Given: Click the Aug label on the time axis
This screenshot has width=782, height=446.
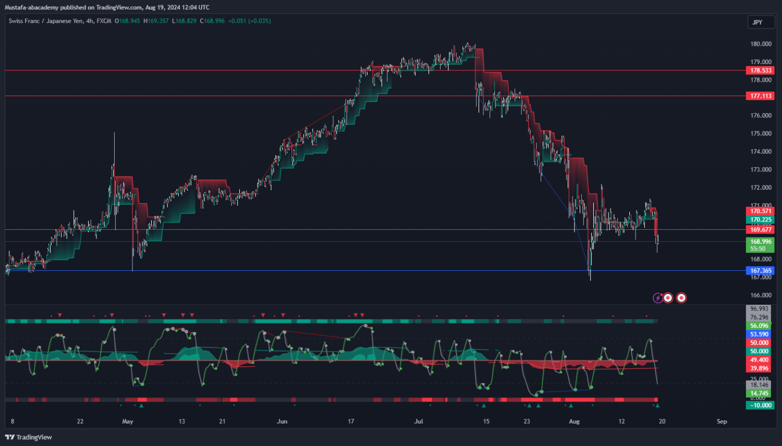Looking at the screenshot, I should point(574,422).
